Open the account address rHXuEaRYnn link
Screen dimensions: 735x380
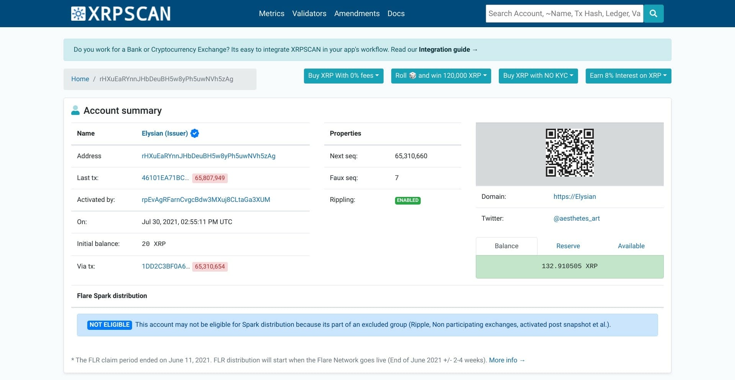[209, 156]
